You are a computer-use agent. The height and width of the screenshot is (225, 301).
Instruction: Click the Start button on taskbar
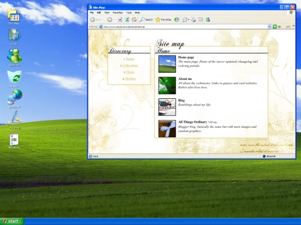pos(12,221)
